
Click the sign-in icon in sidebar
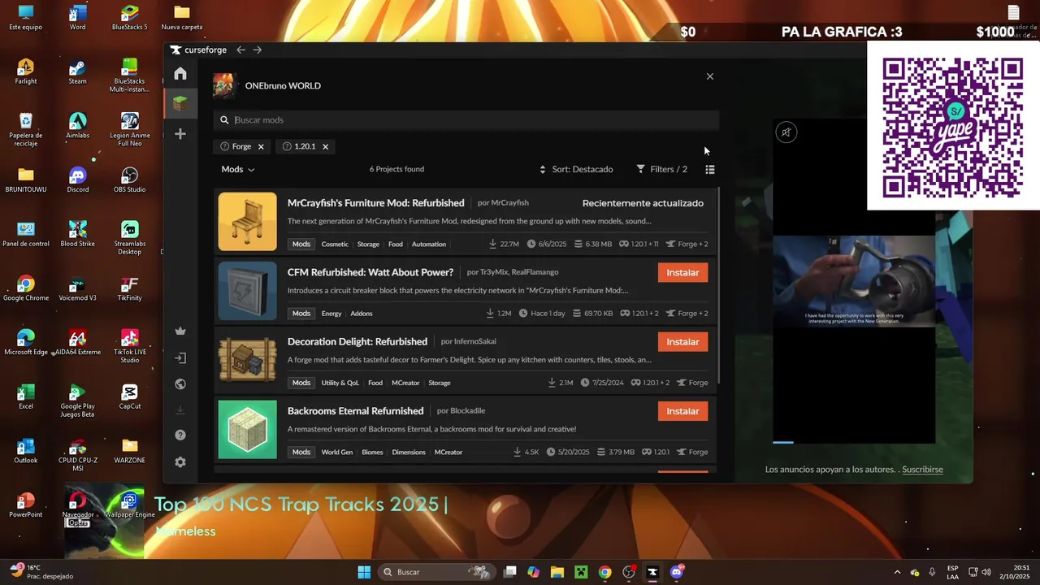tap(180, 357)
